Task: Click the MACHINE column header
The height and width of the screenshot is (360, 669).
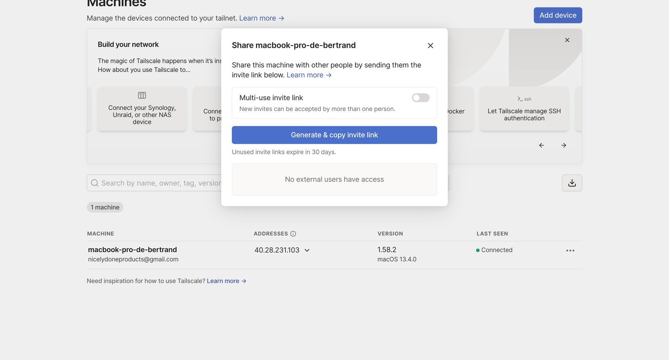Action: (100, 234)
